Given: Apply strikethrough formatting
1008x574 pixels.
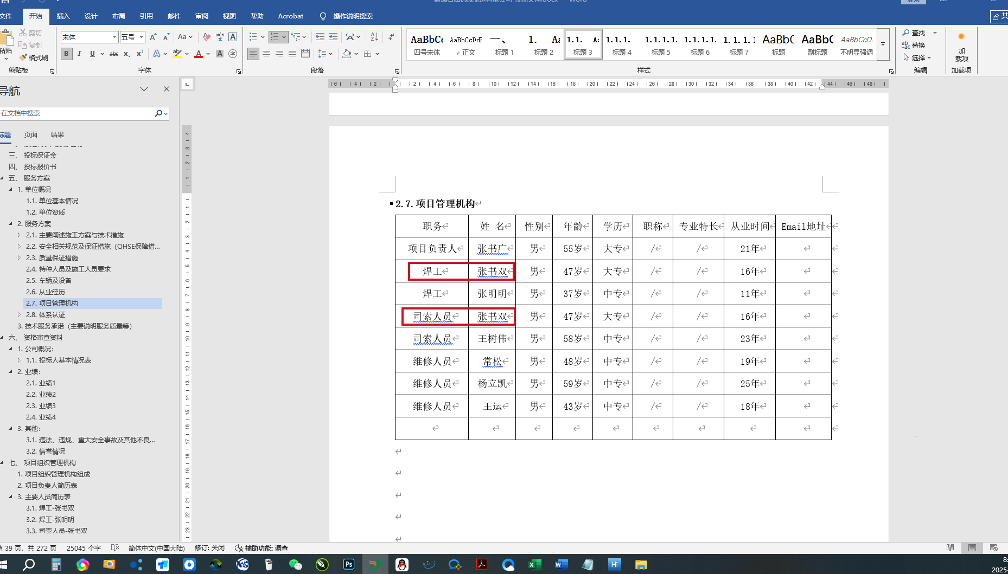Looking at the screenshot, I should pyautogui.click(x=114, y=54).
